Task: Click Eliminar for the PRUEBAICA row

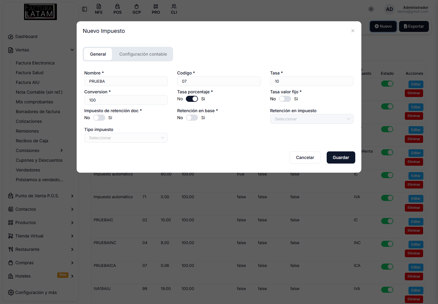Action: 414,276
